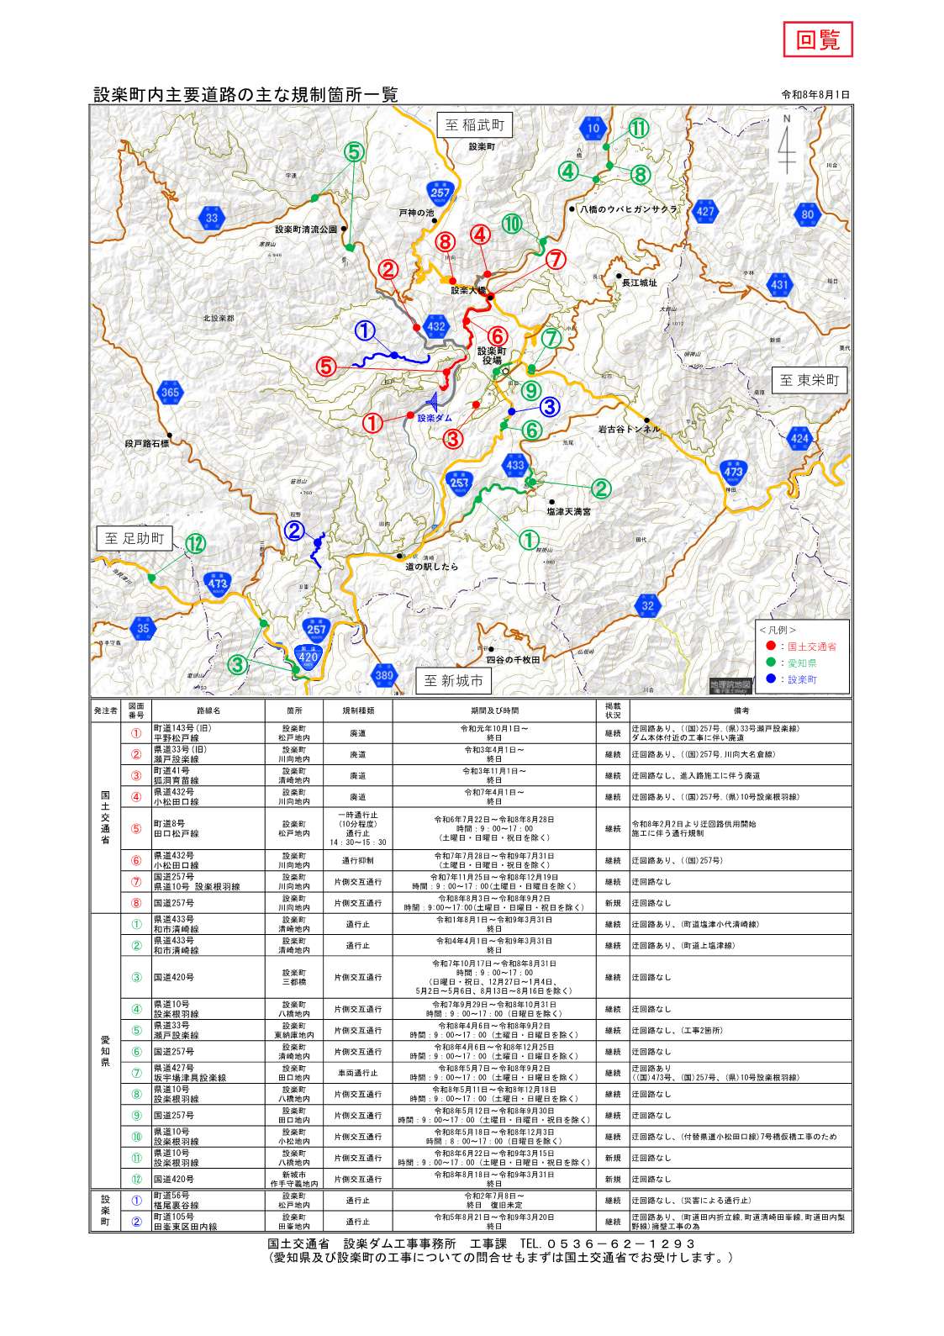Click the 岩古谷トンネル map label
944x1336 pixels.
[629, 429]
